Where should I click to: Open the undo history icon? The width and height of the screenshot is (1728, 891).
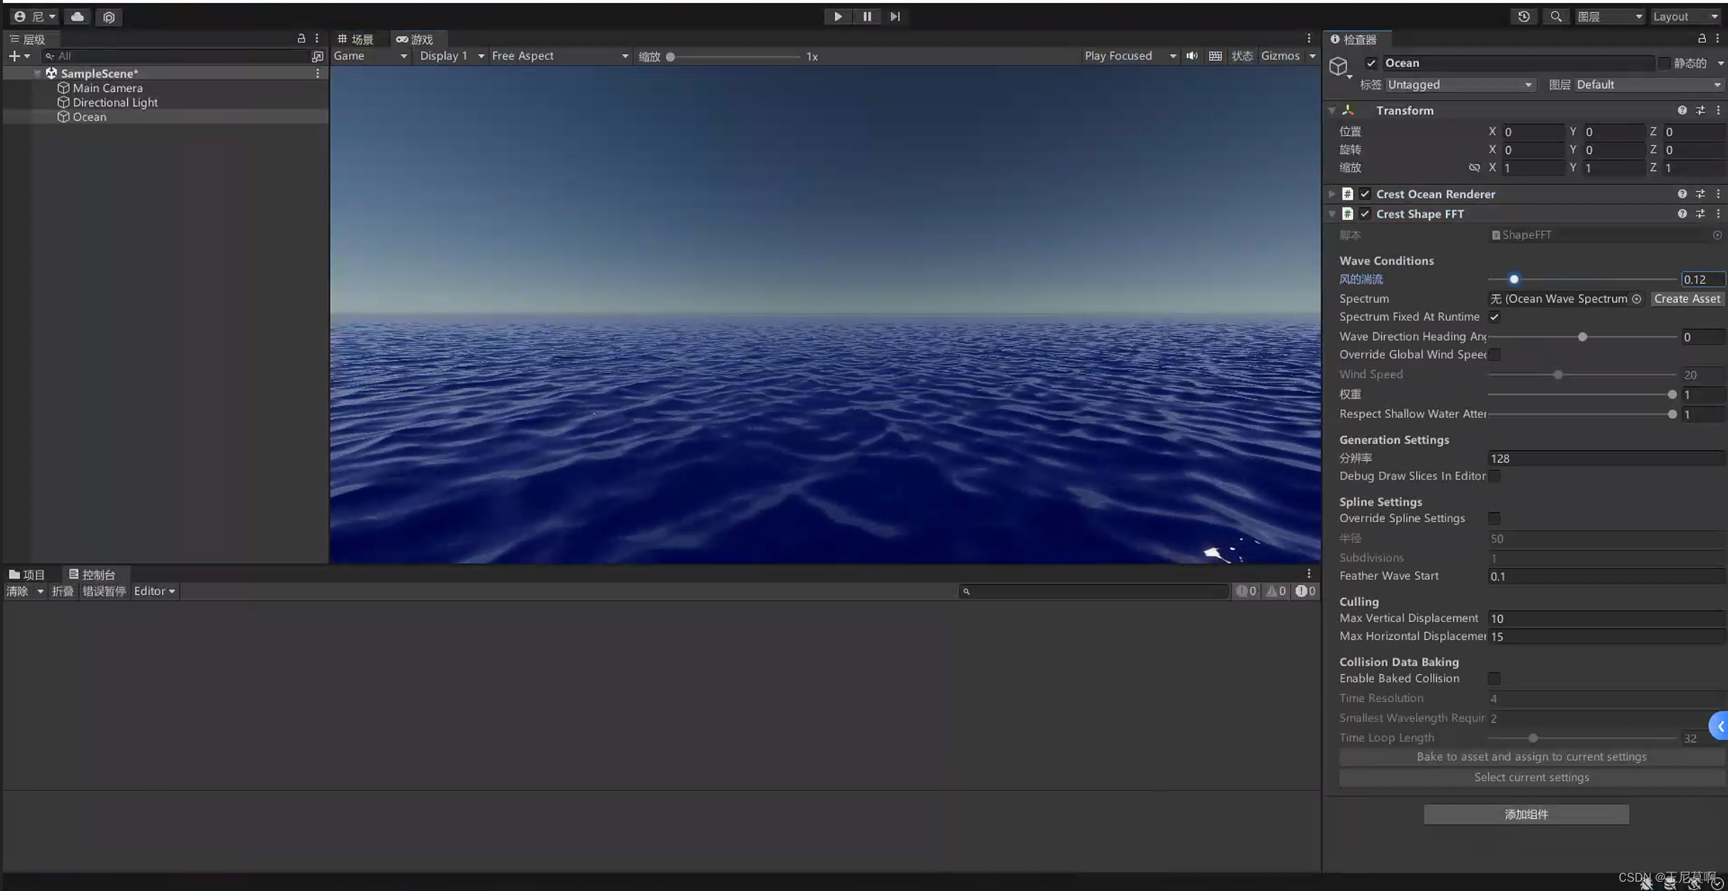(1523, 16)
